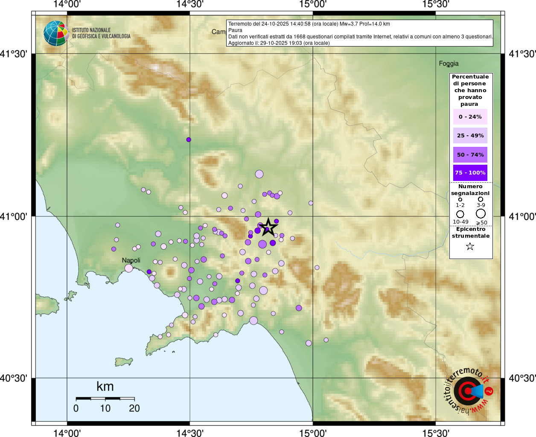Screen dimensions: 536x437
Task: Click the epicenter star on the map
Action: (x=268, y=227)
